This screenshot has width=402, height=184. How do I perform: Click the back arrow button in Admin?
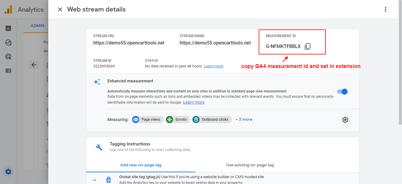coord(34,65)
